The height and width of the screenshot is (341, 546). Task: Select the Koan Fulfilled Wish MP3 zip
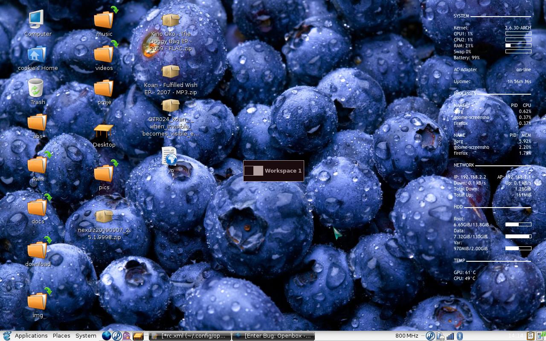(x=171, y=72)
